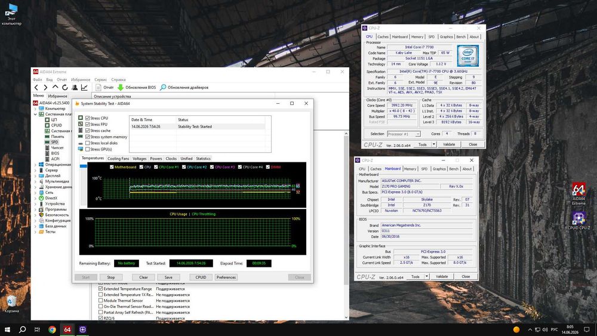The height and width of the screenshot is (336, 597).
Task: Open CPUID CPU-Z desktop shortcut
Action: (x=578, y=221)
